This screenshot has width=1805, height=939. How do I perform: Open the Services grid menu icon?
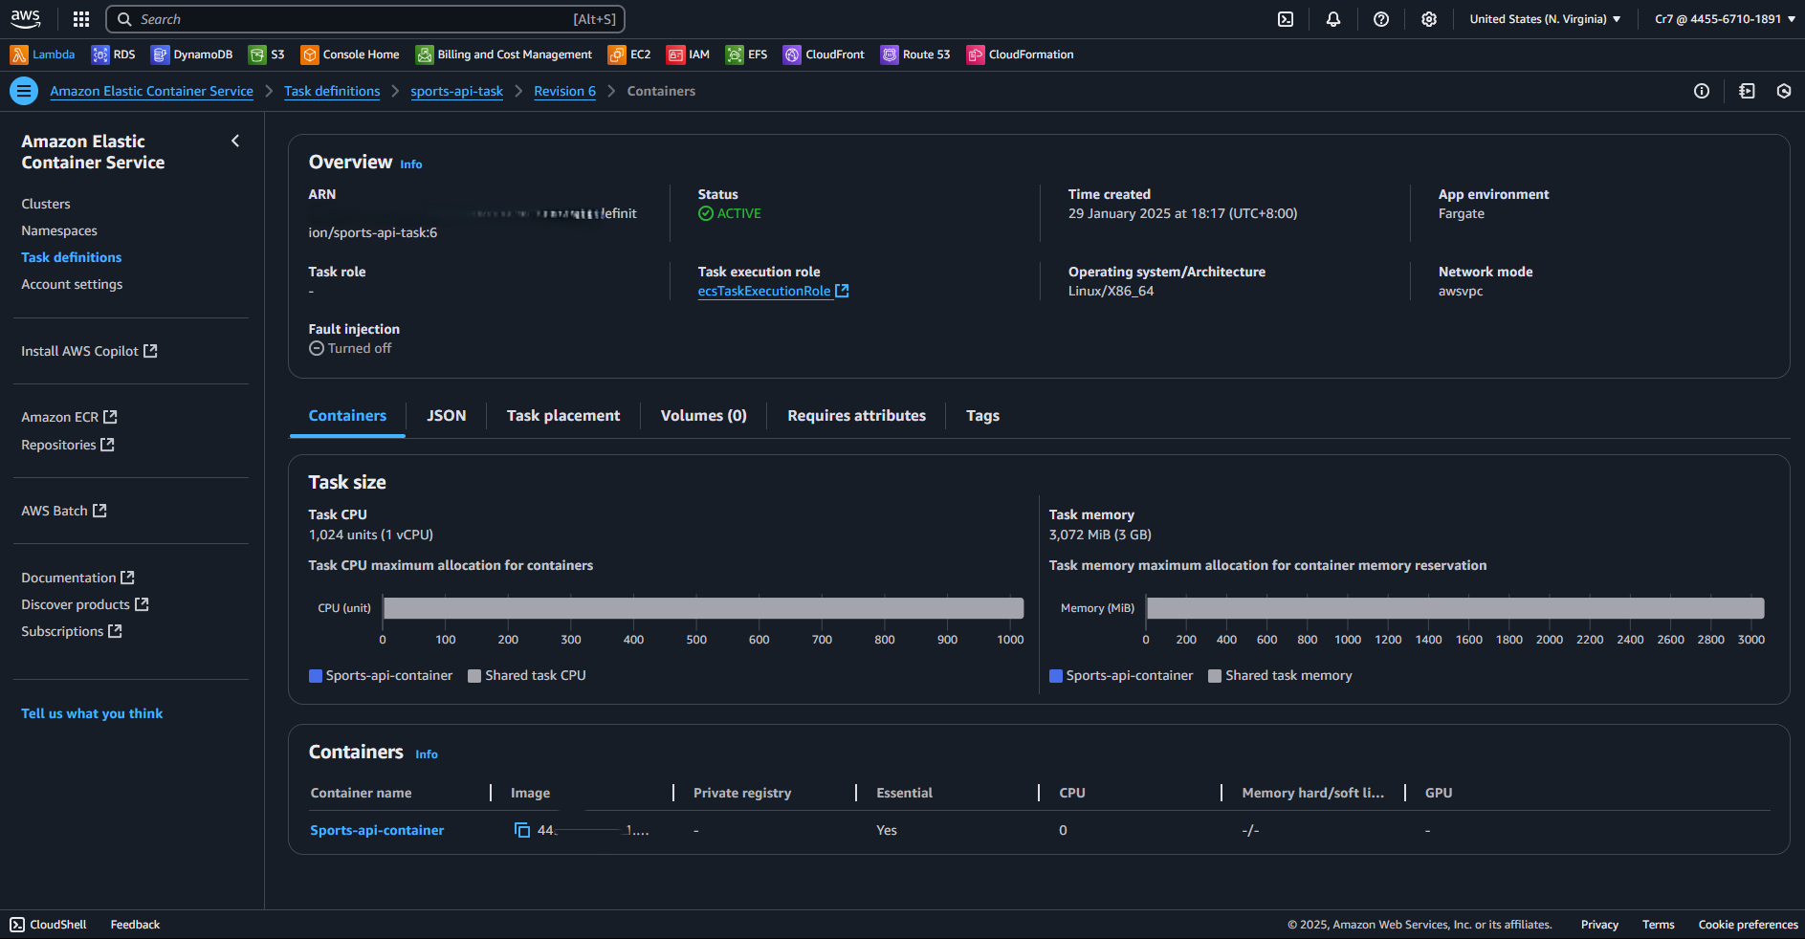[x=81, y=19]
